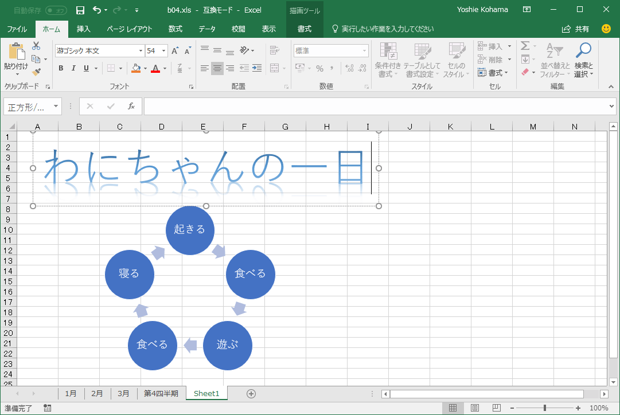Switch to Page Layout tab
Image resolution: width=620 pixels, height=415 pixels.
(129, 29)
